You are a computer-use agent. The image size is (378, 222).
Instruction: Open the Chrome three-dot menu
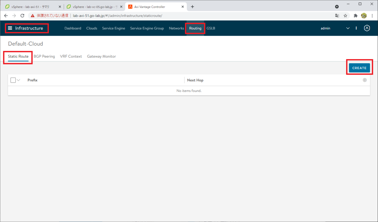(x=372, y=15)
